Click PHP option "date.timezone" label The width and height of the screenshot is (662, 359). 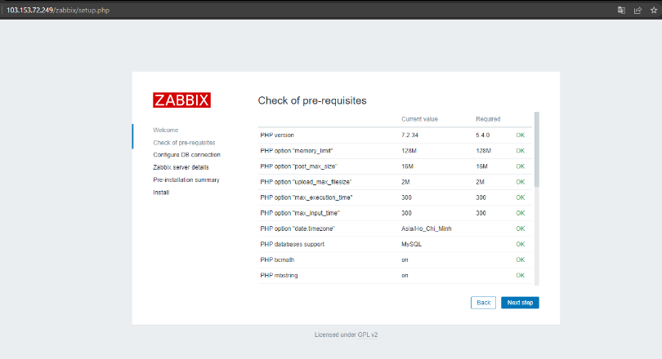pyautogui.click(x=297, y=228)
